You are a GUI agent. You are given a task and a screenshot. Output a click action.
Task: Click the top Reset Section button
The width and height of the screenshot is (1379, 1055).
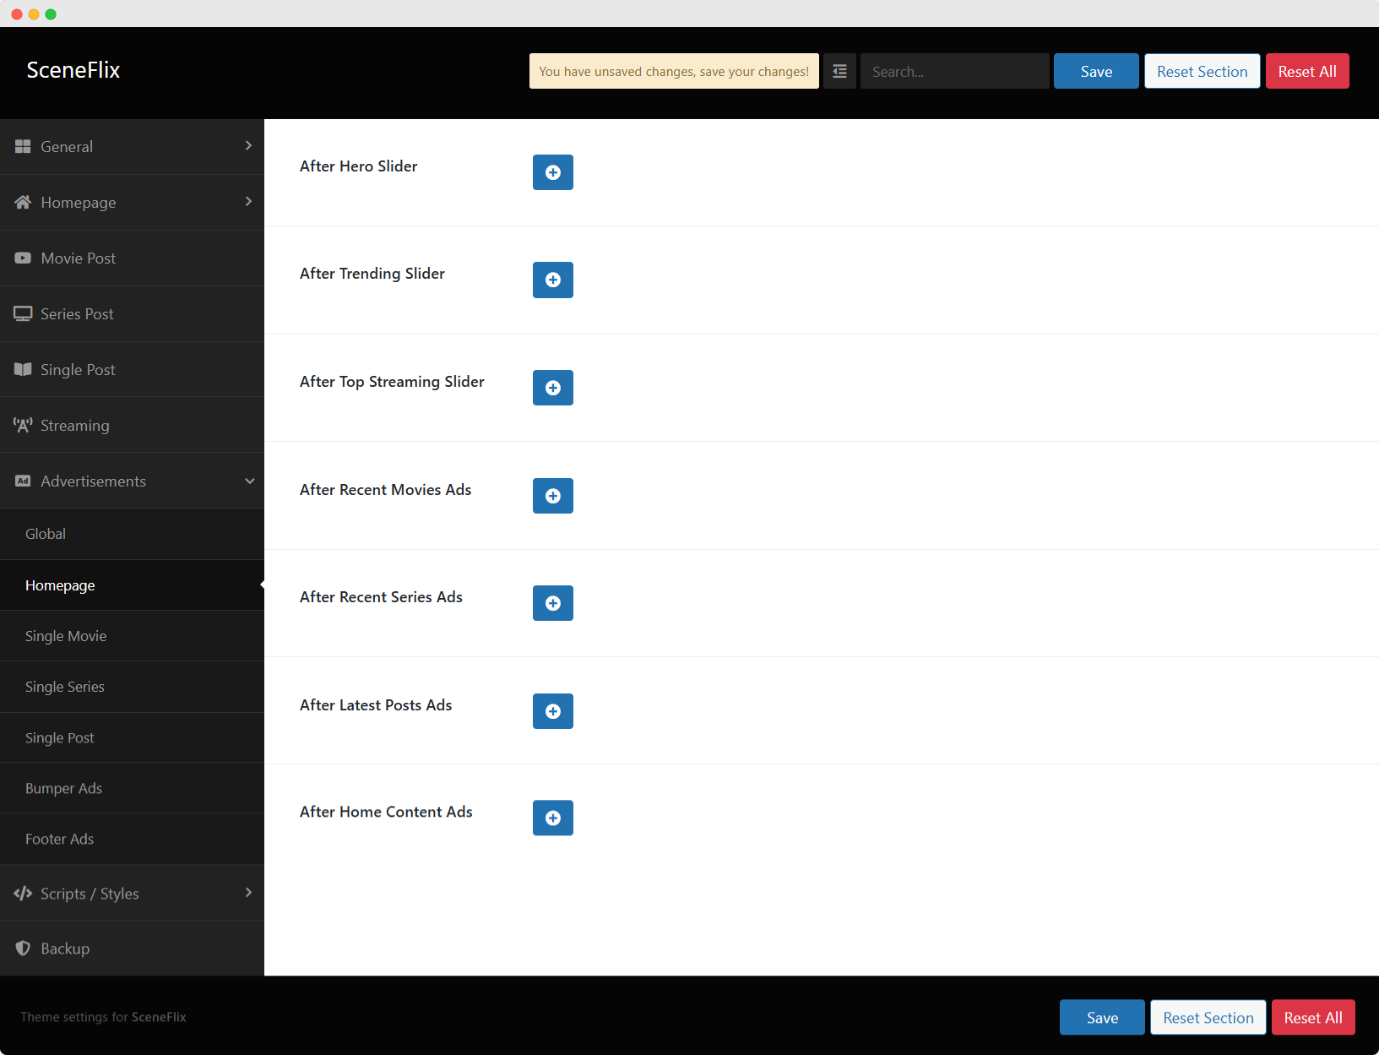pyautogui.click(x=1203, y=71)
